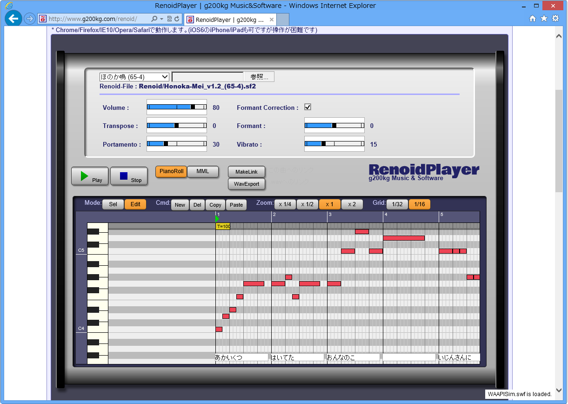Click the Paste command button
This screenshot has height=404, width=568.
[x=236, y=205]
